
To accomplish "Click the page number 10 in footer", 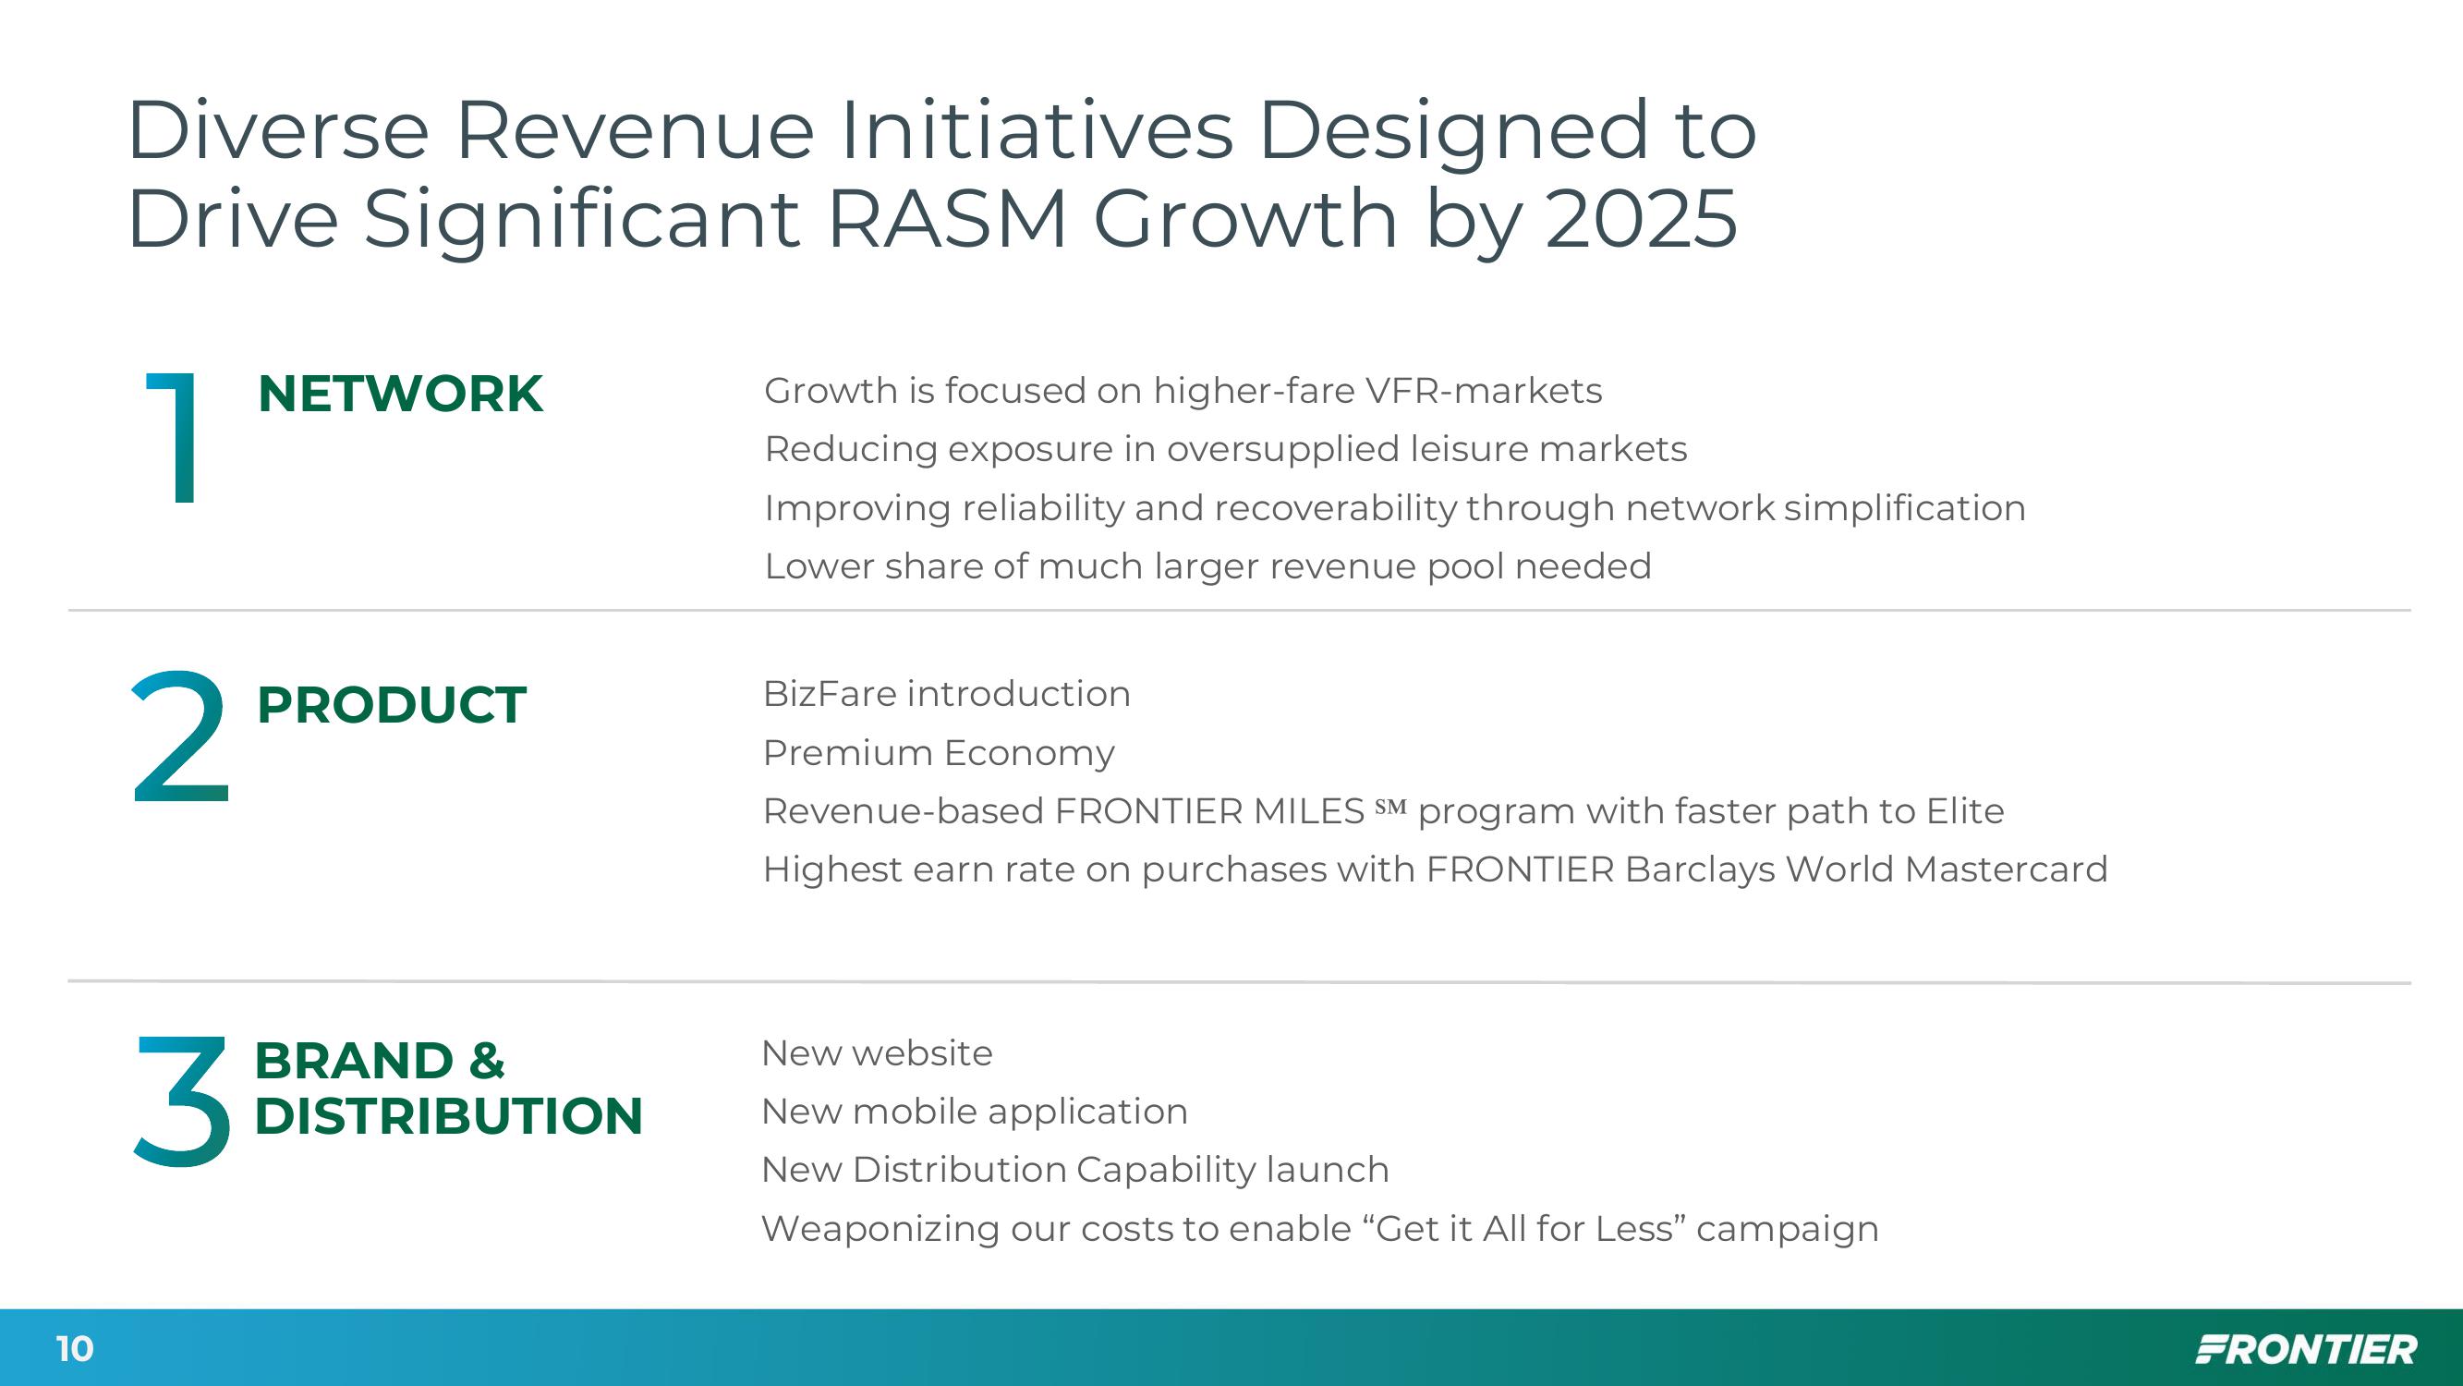I will pos(75,1349).
